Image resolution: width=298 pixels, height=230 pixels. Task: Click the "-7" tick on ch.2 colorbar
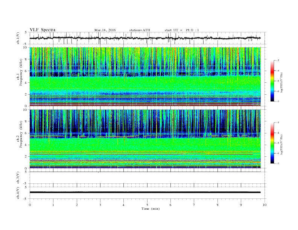[277, 163]
